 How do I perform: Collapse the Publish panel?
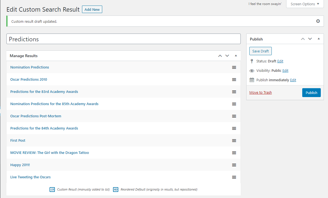click(319, 39)
